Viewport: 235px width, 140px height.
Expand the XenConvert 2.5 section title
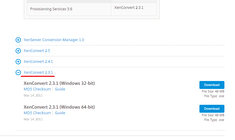37,51
